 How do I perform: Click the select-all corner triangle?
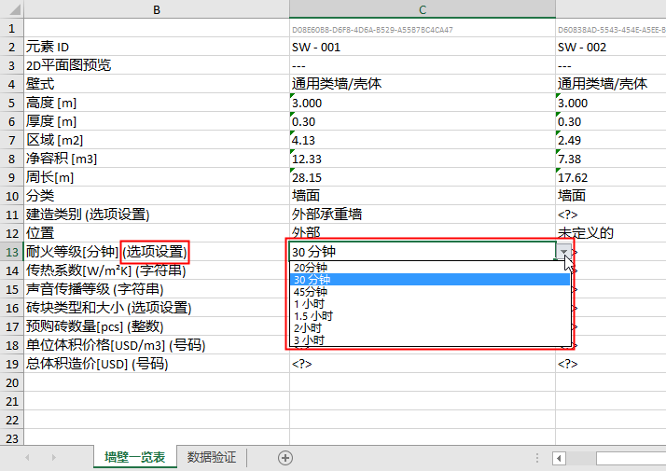tap(14, 9)
